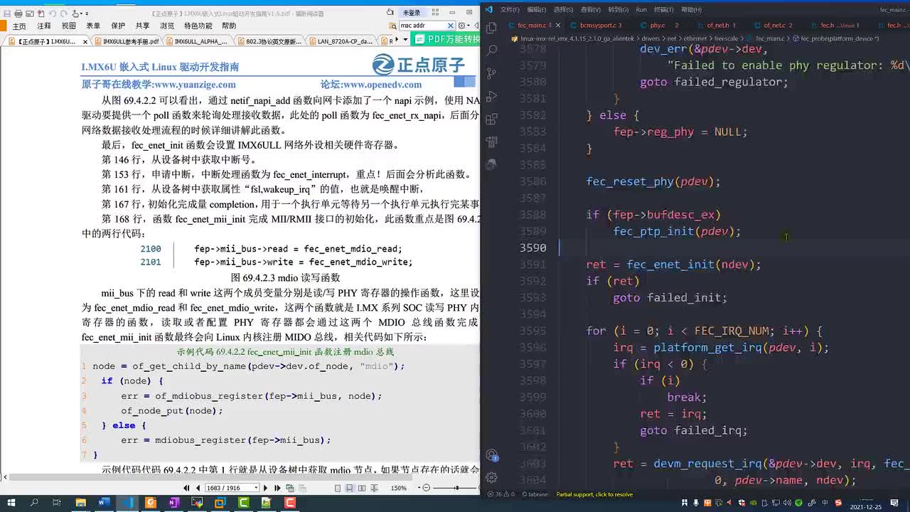Open the Windows Start menu
Screen dimensions: 910x512
(11, 503)
